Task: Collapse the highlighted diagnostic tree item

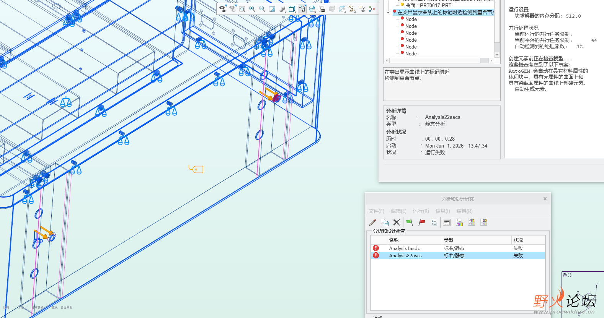Action: [388, 13]
